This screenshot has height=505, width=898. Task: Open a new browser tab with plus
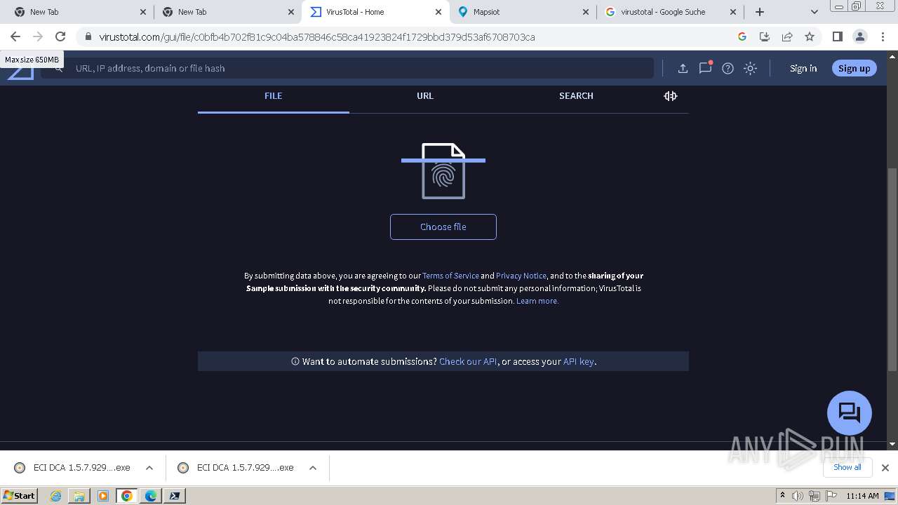(760, 12)
